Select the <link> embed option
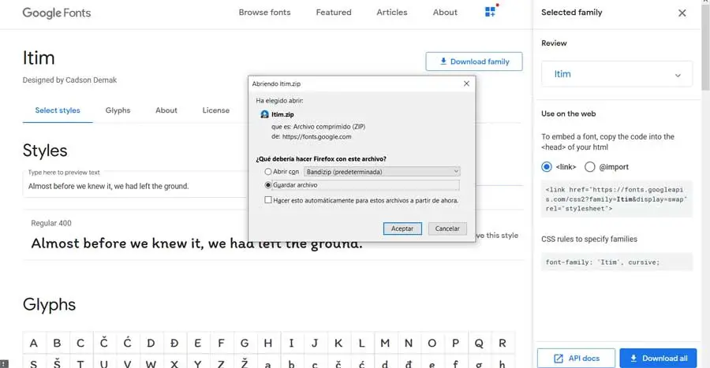Image resolution: width=710 pixels, height=368 pixels. 547,167
